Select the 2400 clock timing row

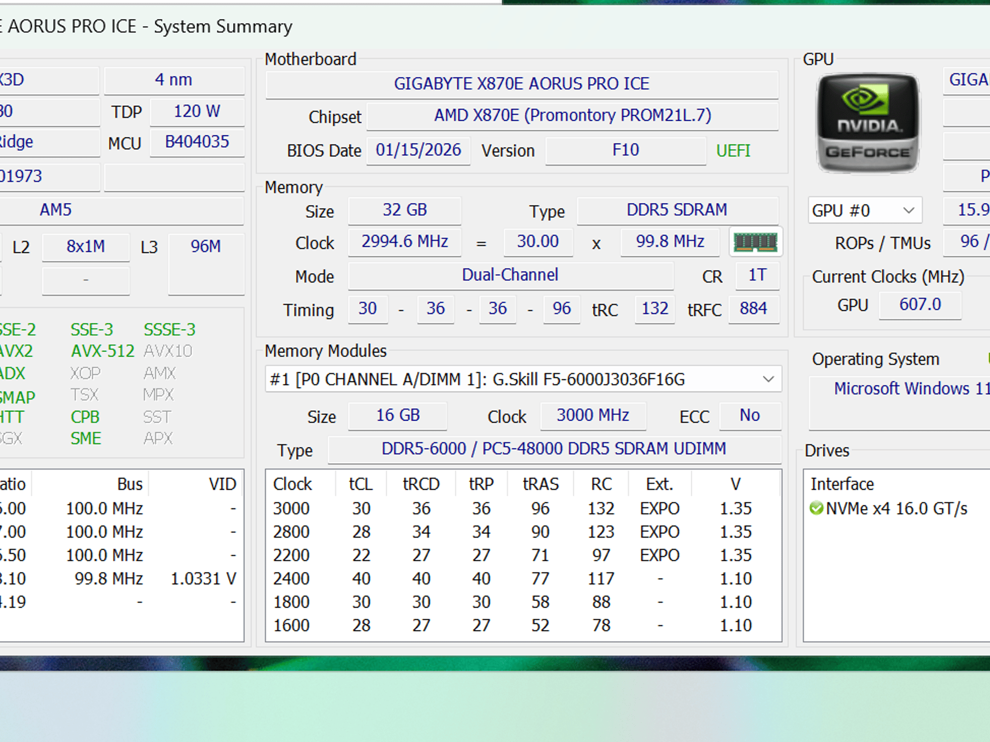[x=523, y=579]
